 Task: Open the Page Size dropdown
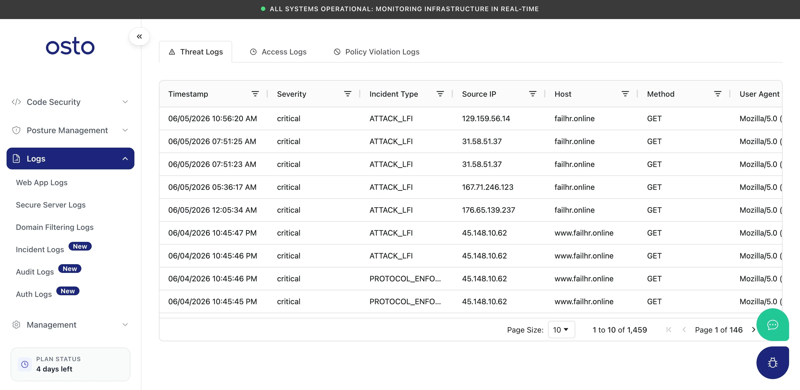(561, 330)
